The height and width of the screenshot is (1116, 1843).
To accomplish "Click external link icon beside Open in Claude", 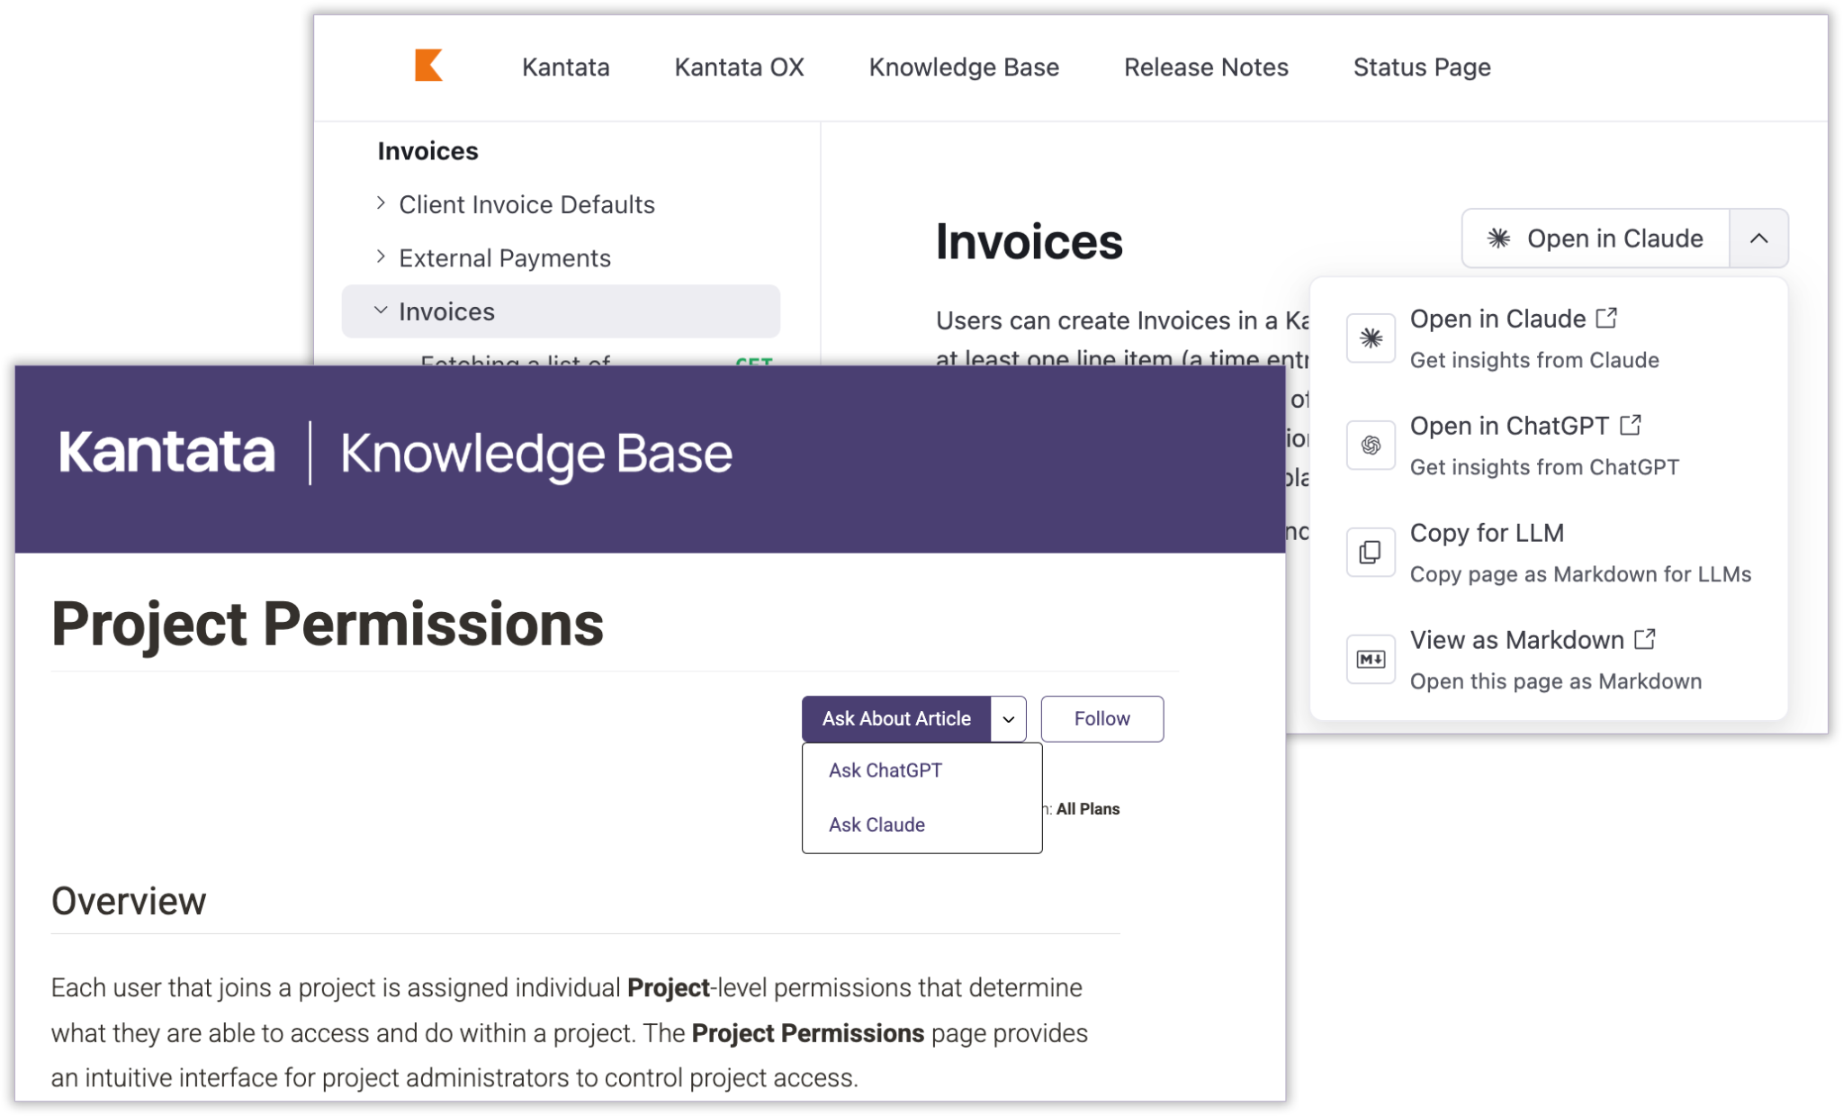I will click(x=1606, y=318).
